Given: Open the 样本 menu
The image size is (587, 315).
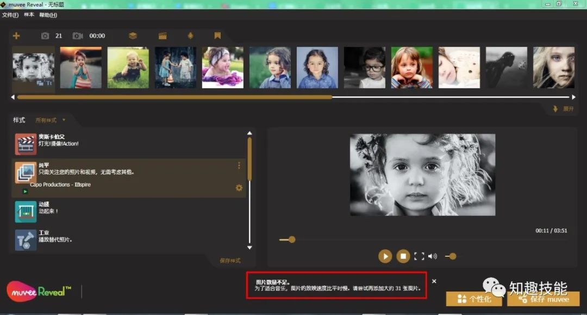Looking at the screenshot, I should coord(29,15).
